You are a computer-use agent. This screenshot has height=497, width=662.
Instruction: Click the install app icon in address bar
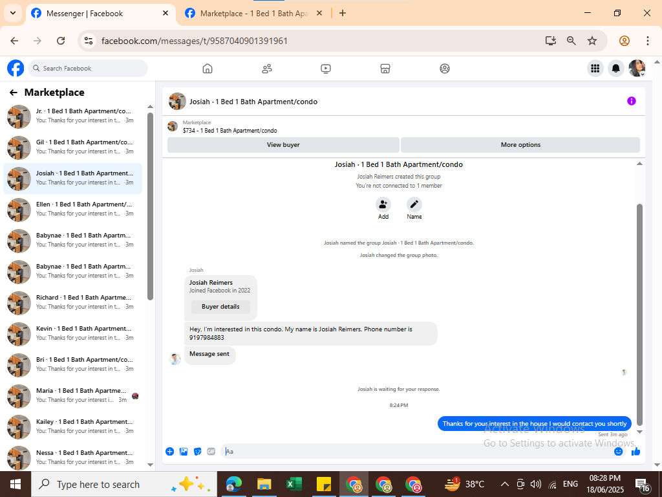[551, 41]
